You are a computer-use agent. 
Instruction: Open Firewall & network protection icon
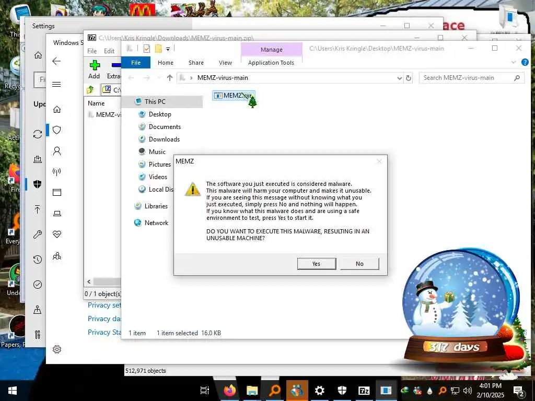point(57,171)
